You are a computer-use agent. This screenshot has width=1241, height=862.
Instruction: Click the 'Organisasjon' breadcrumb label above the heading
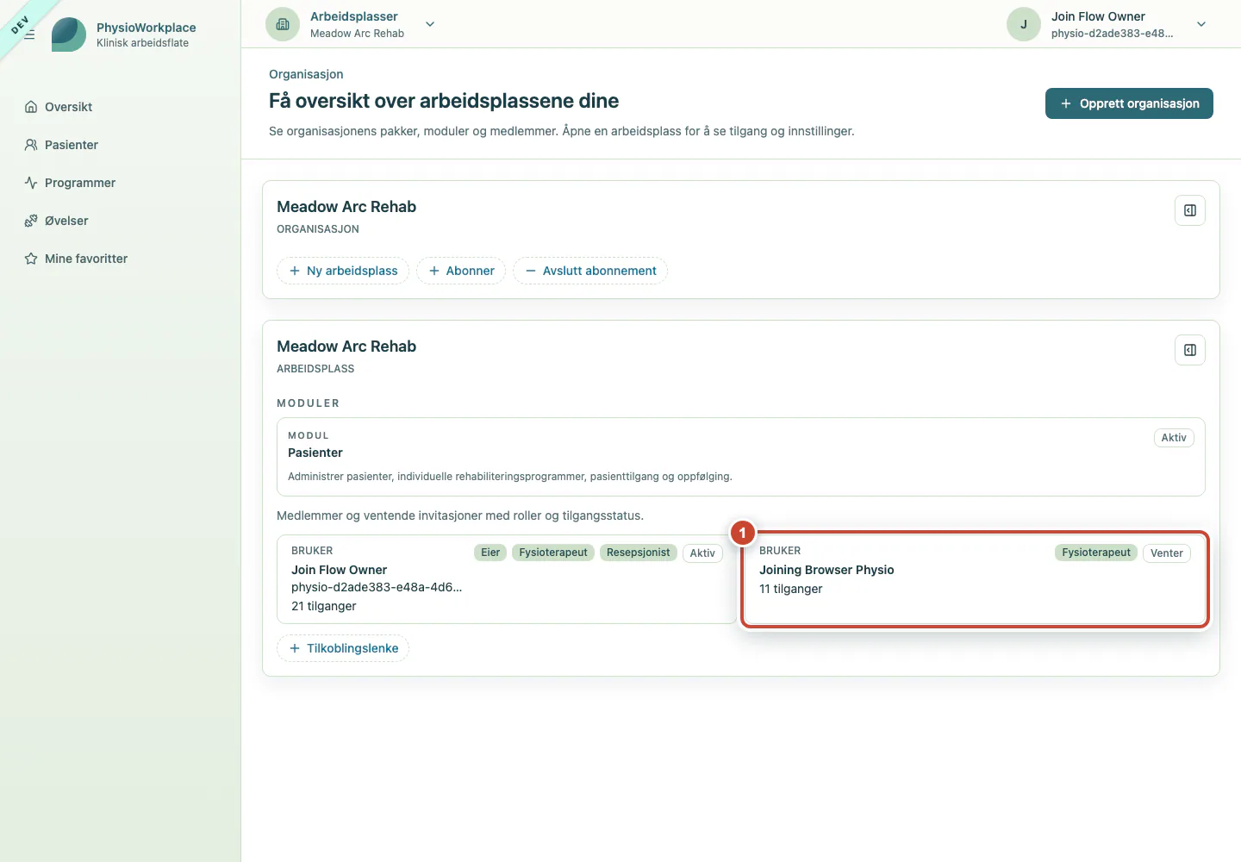306,74
